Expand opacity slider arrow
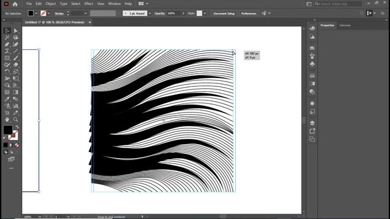The width and height of the screenshot is (390, 219). tap(183, 13)
